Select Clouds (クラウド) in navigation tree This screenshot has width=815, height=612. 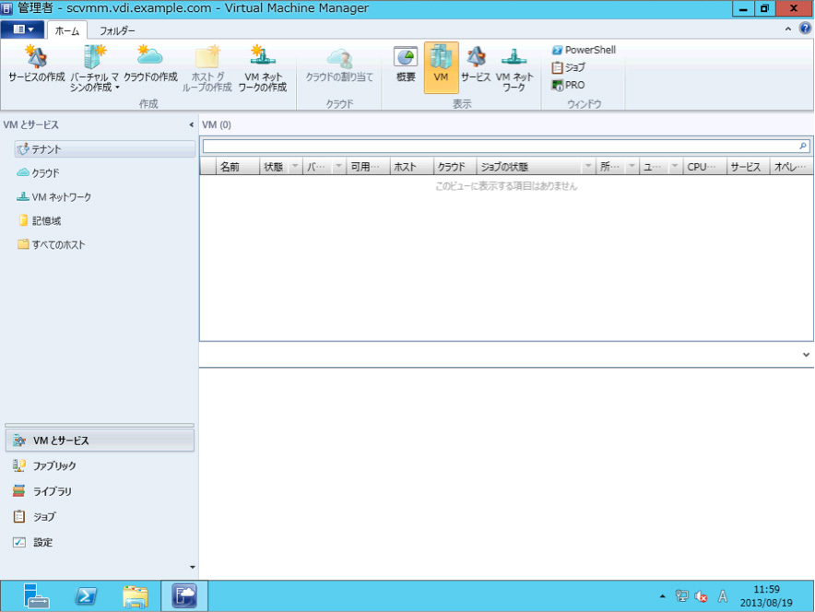coord(39,173)
